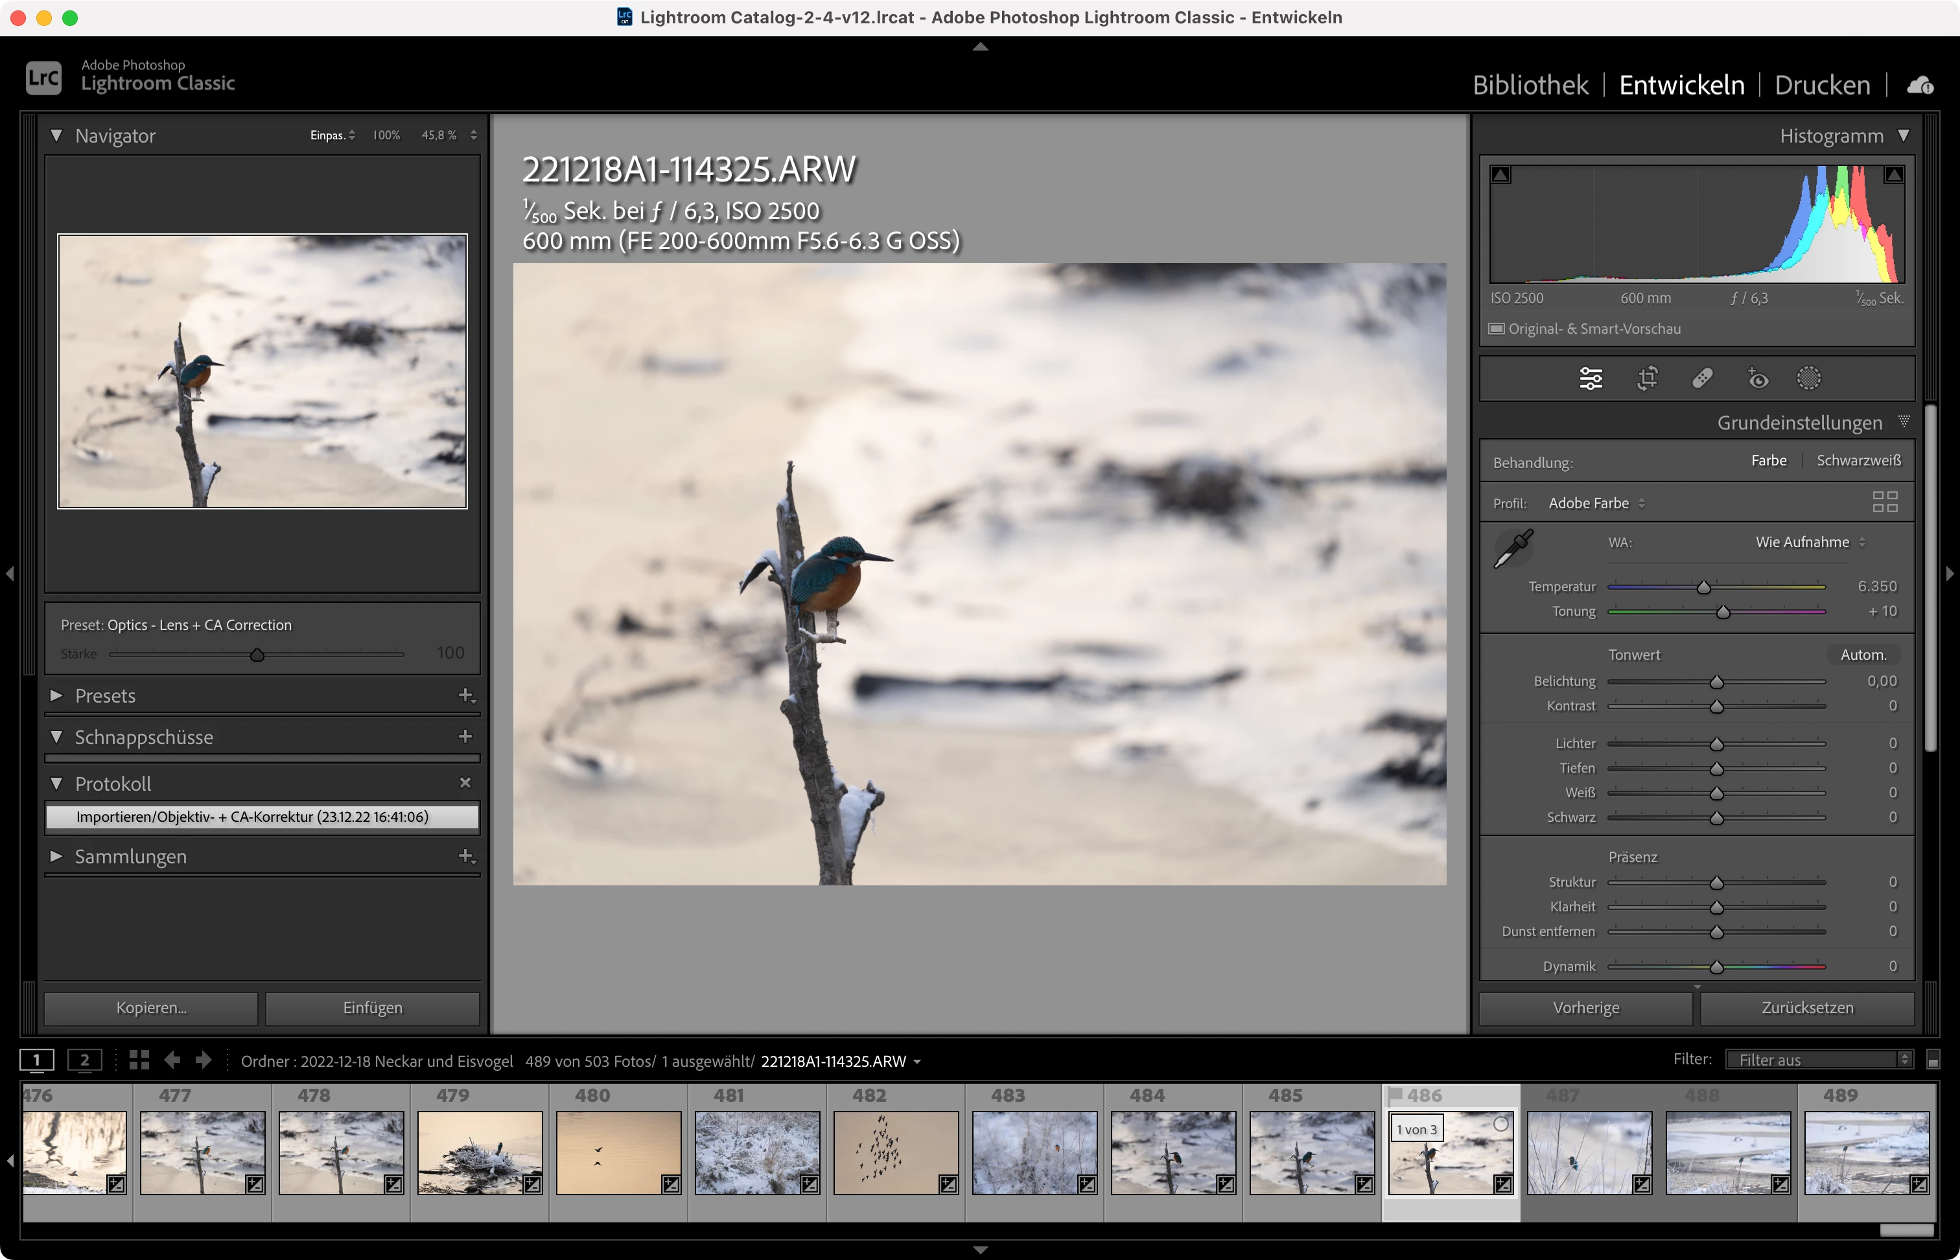Image resolution: width=1960 pixels, height=1260 pixels.
Task: Toggle shadow clipping indicator in histogram
Action: (x=1501, y=175)
